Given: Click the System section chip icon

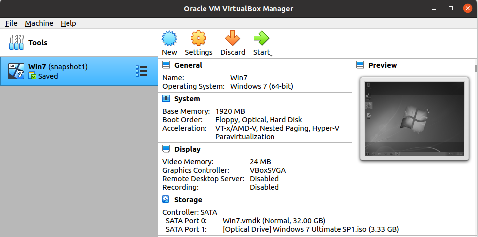Looking at the screenshot, I should click(166, 99).
